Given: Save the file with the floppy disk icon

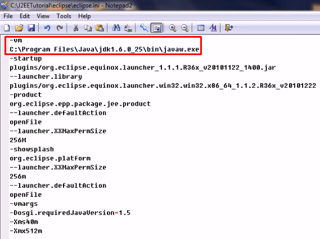Looking at the screenshot, I should click(31, 28).
